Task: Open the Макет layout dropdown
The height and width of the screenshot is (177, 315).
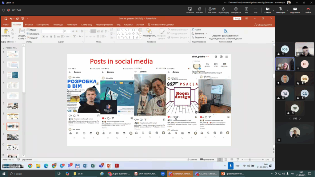Action: (x=33, y=30)
